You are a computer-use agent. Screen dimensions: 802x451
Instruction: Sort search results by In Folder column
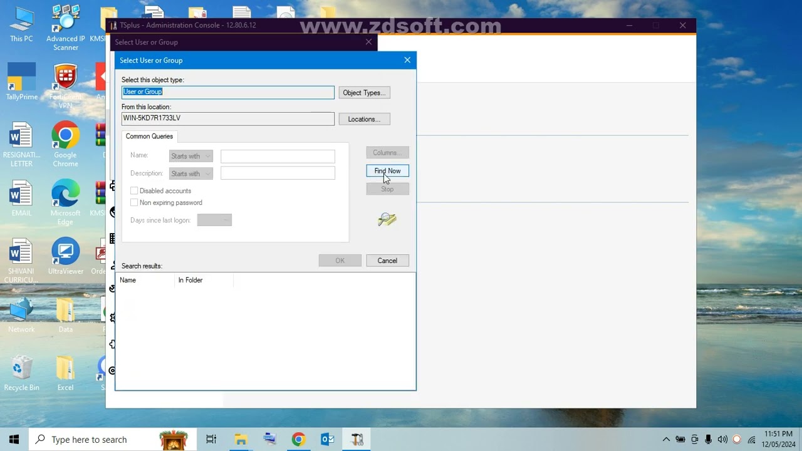click(204, 280)
